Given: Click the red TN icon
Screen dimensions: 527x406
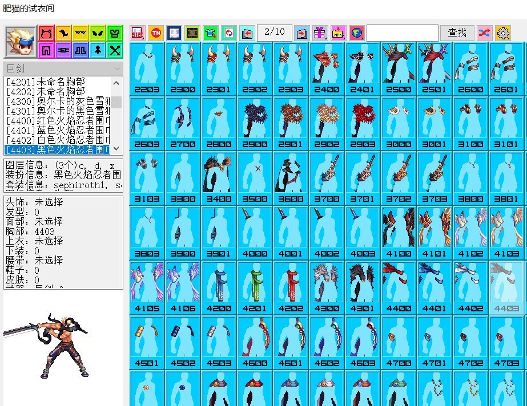Looking at the screenshot, I should (156, 33).
